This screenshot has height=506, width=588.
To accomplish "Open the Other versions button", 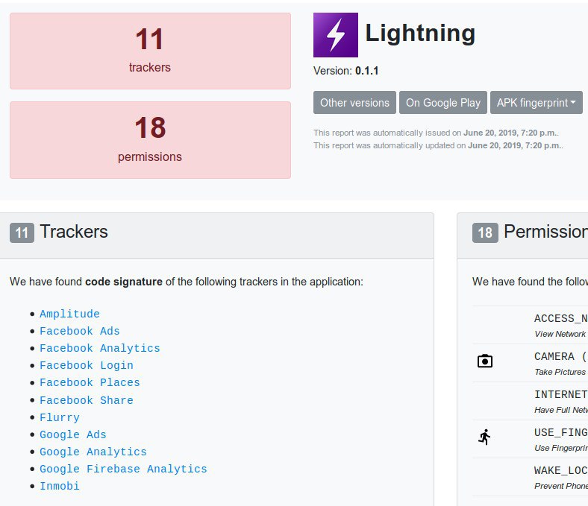I will point(354,103).
